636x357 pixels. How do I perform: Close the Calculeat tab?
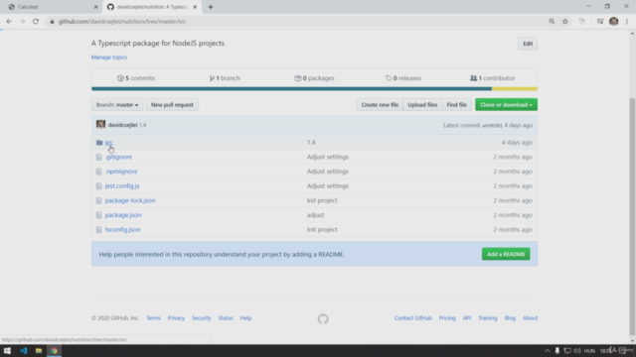pyautogui.click(x=95, y=7)
